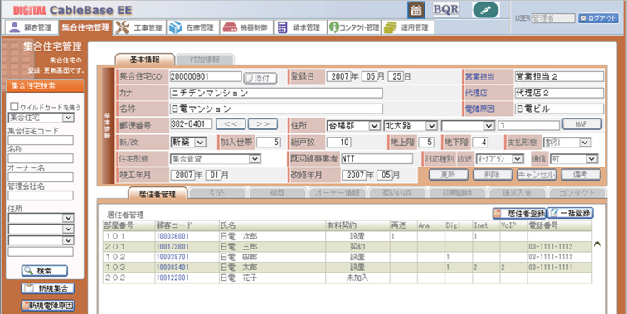The height and width of the screenshot is (314, 627).
Task: Click the MAP button
Action: pos(582,123)
